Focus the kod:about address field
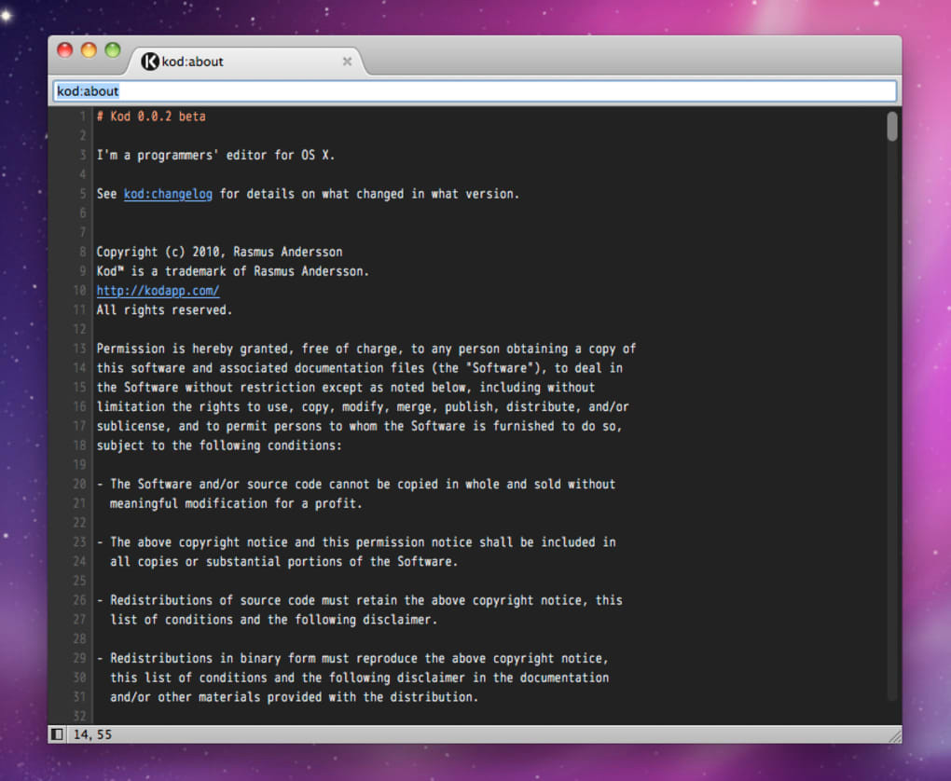This screenshot has height=781, width=951. [x=475, y=91]
